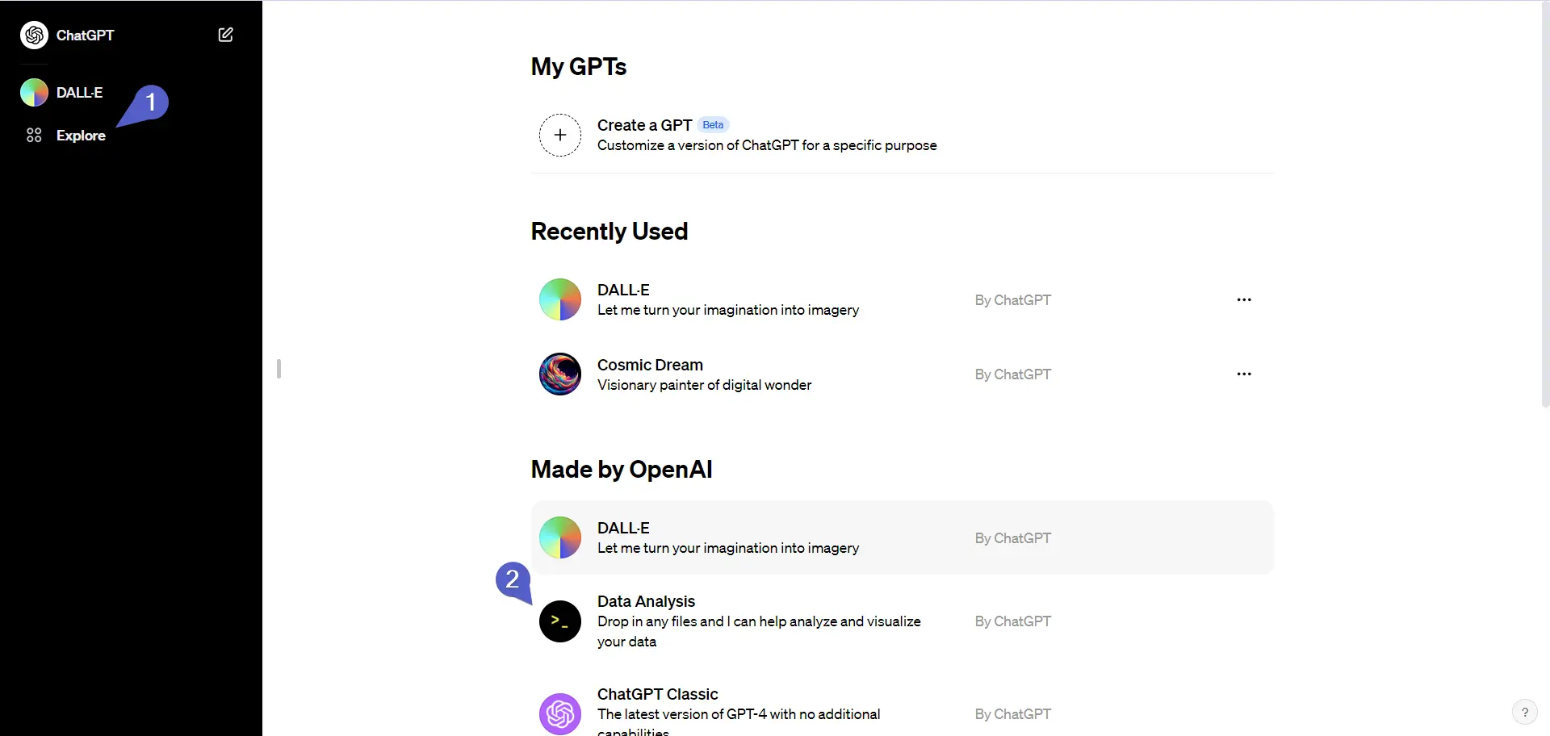
Task: Click the Data Analysis terminal icon
Action: click(x=560, y=621)
